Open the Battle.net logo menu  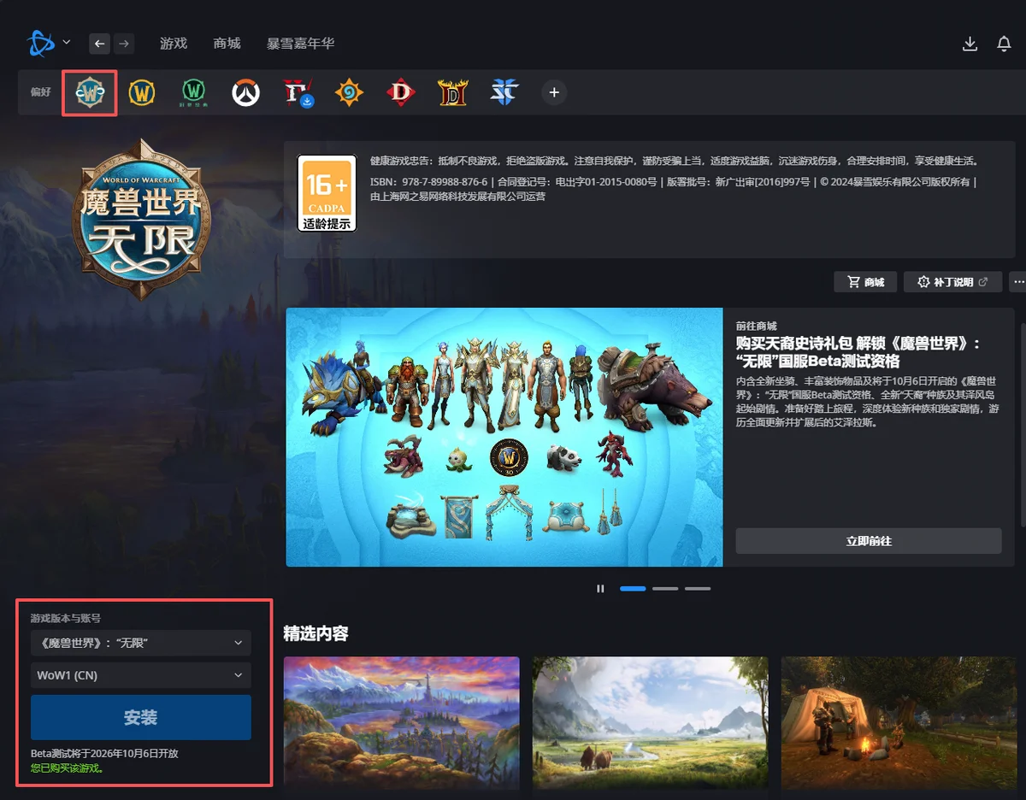(41, 43)
